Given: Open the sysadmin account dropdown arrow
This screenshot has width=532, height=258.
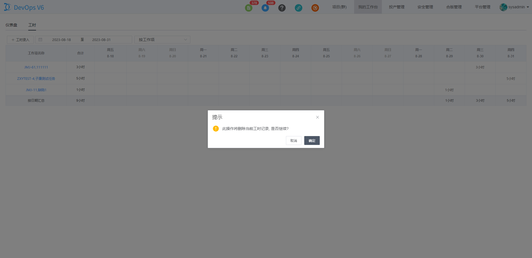Looking at the screenshot, I should pos(528,7).
